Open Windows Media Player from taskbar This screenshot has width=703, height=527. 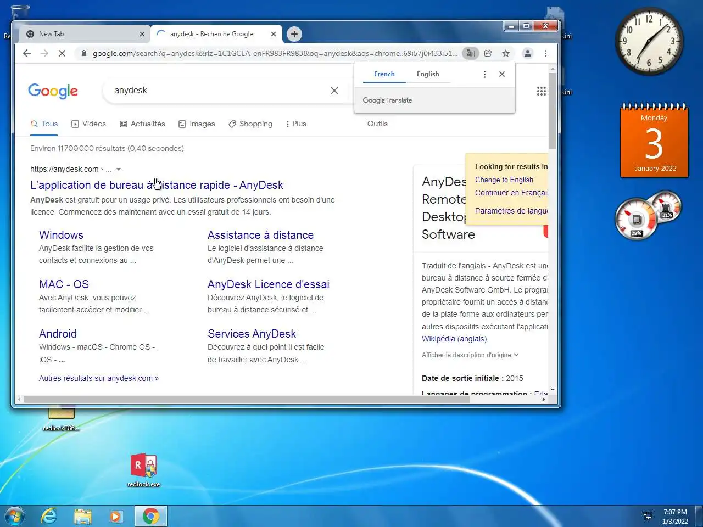click(x=116, y=516)
